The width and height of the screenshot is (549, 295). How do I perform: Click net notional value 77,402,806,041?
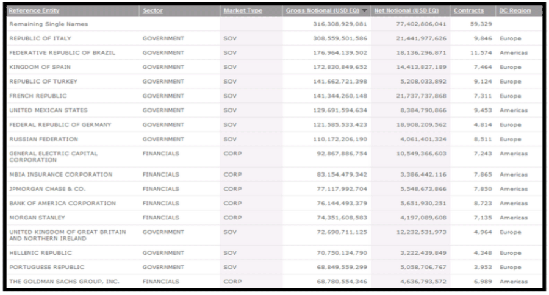tap(421, 24)
